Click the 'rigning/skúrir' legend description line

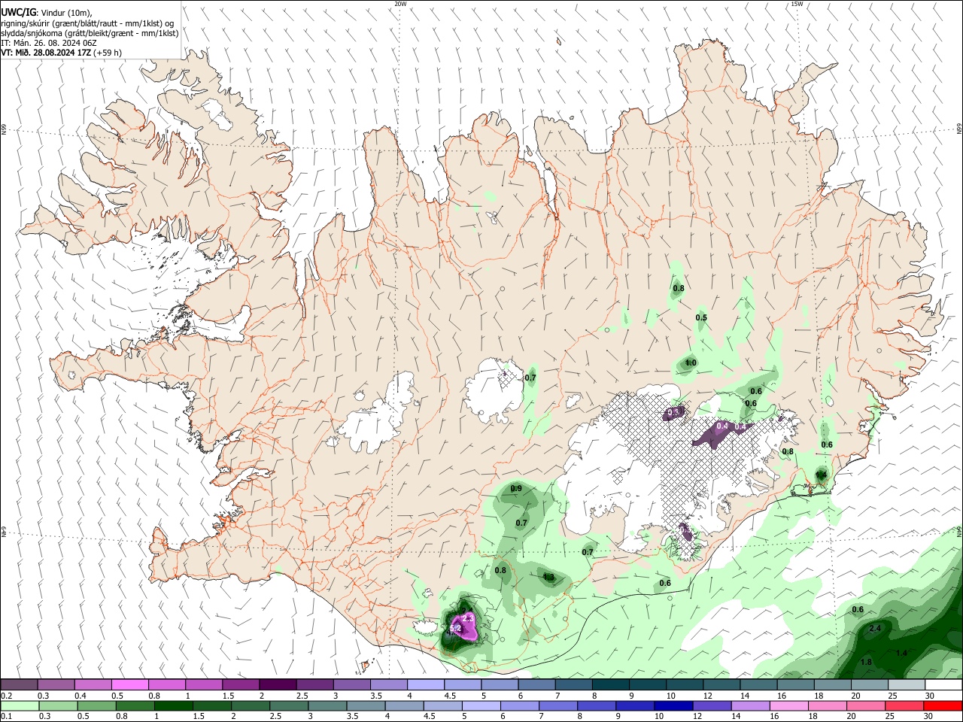coord(87,23)
